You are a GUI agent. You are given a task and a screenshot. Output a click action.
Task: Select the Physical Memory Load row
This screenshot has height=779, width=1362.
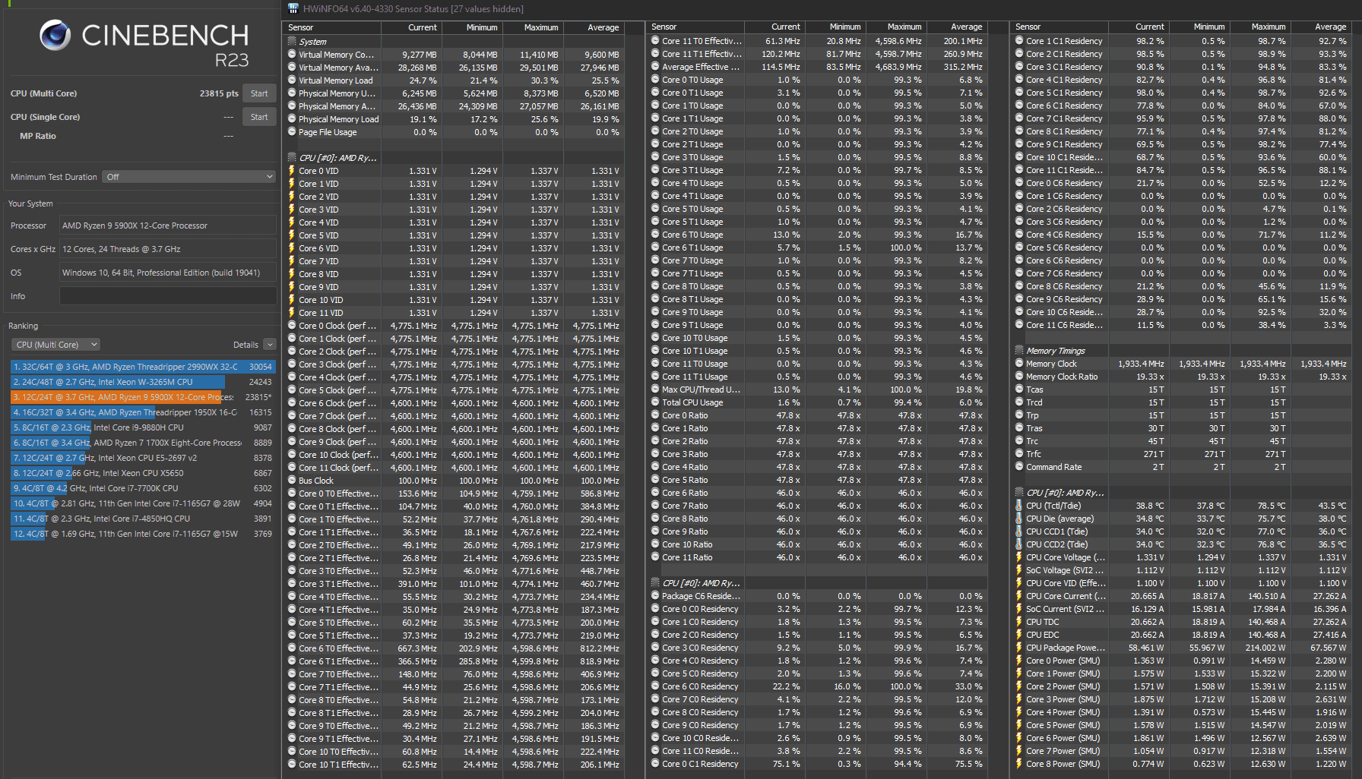pyautogui.click(x=454, y=119)
